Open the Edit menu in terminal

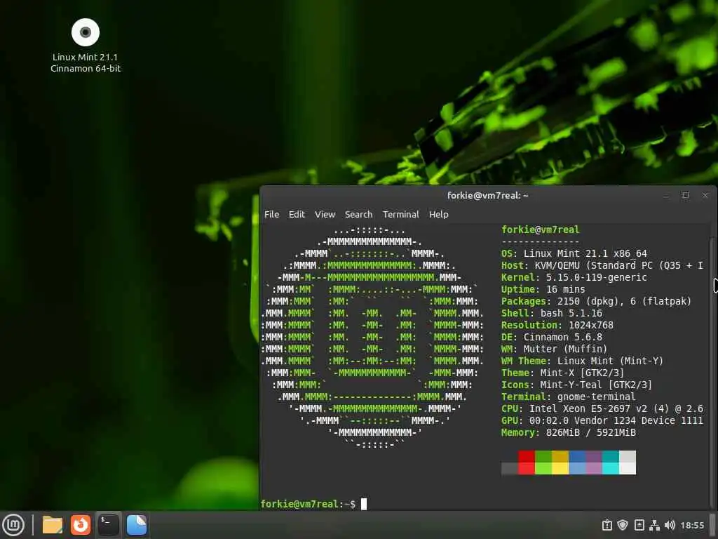[x=297, y=215]
